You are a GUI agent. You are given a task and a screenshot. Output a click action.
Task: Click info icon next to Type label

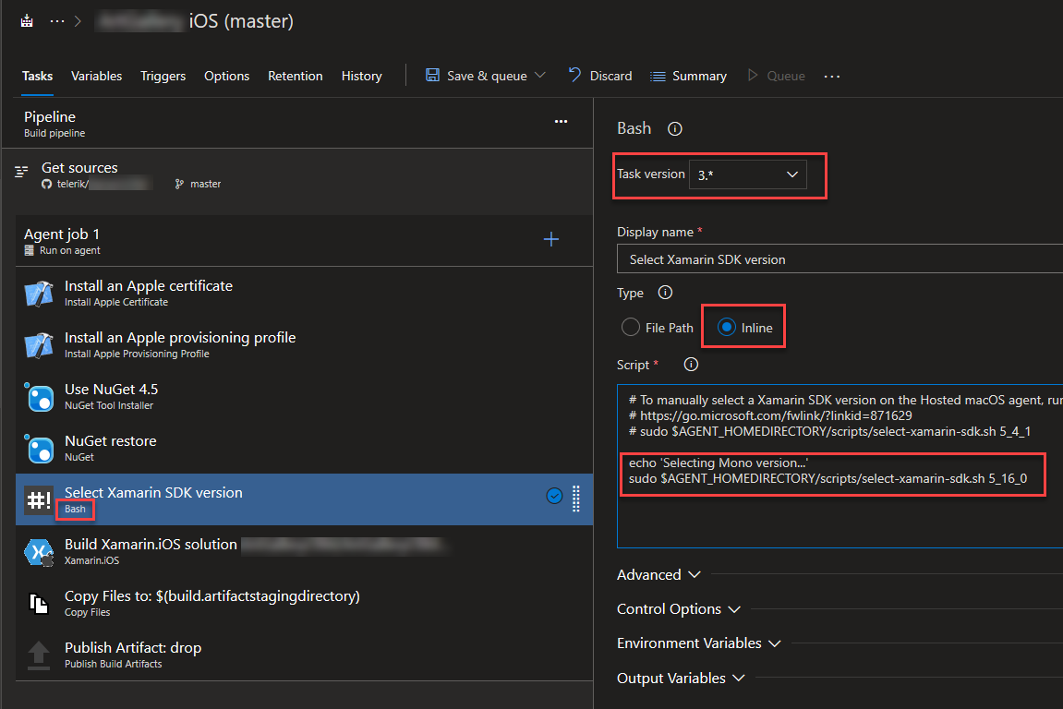coord(664,293)
